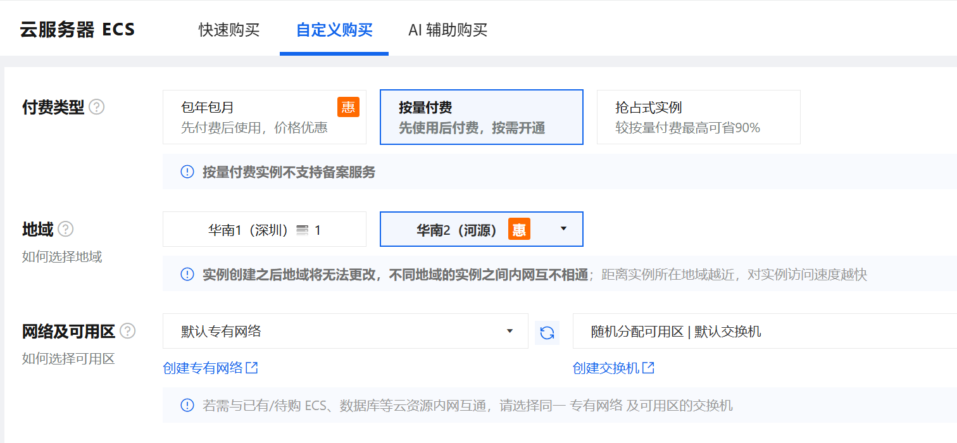Viewport: 957px width, 443px height.
Task: Choose the 华南1（深圳）region
Action: coord(265,229)
